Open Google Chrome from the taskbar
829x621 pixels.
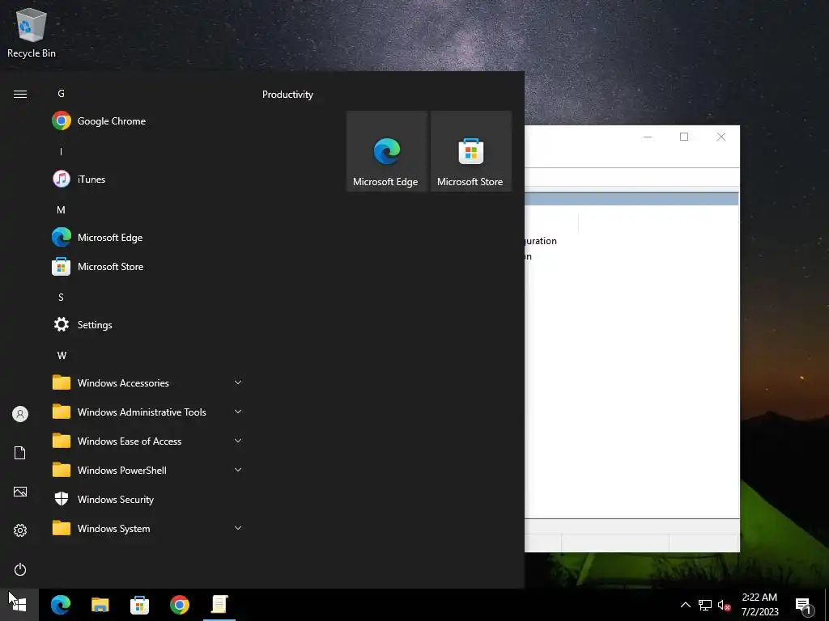tap(180, 605)
